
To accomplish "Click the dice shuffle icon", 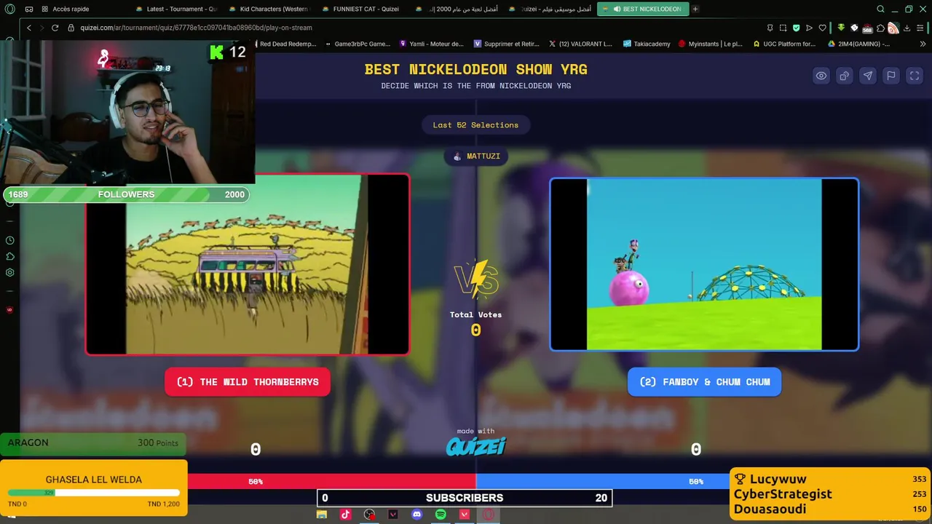I will pos(845,76).
